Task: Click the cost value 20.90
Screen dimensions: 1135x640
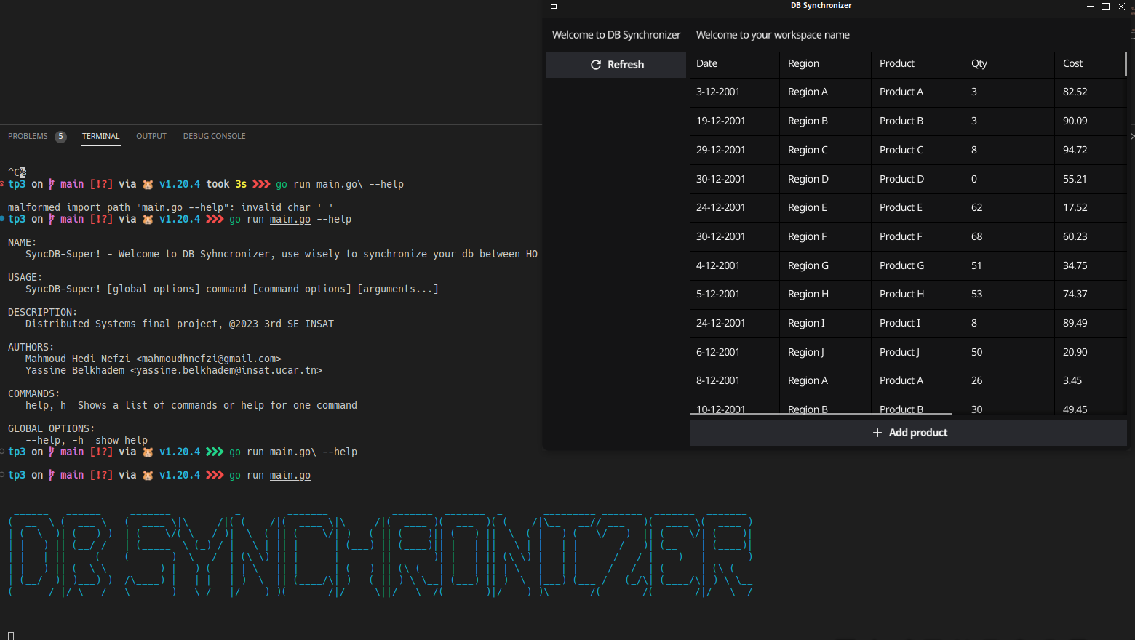Action: 1075,353
